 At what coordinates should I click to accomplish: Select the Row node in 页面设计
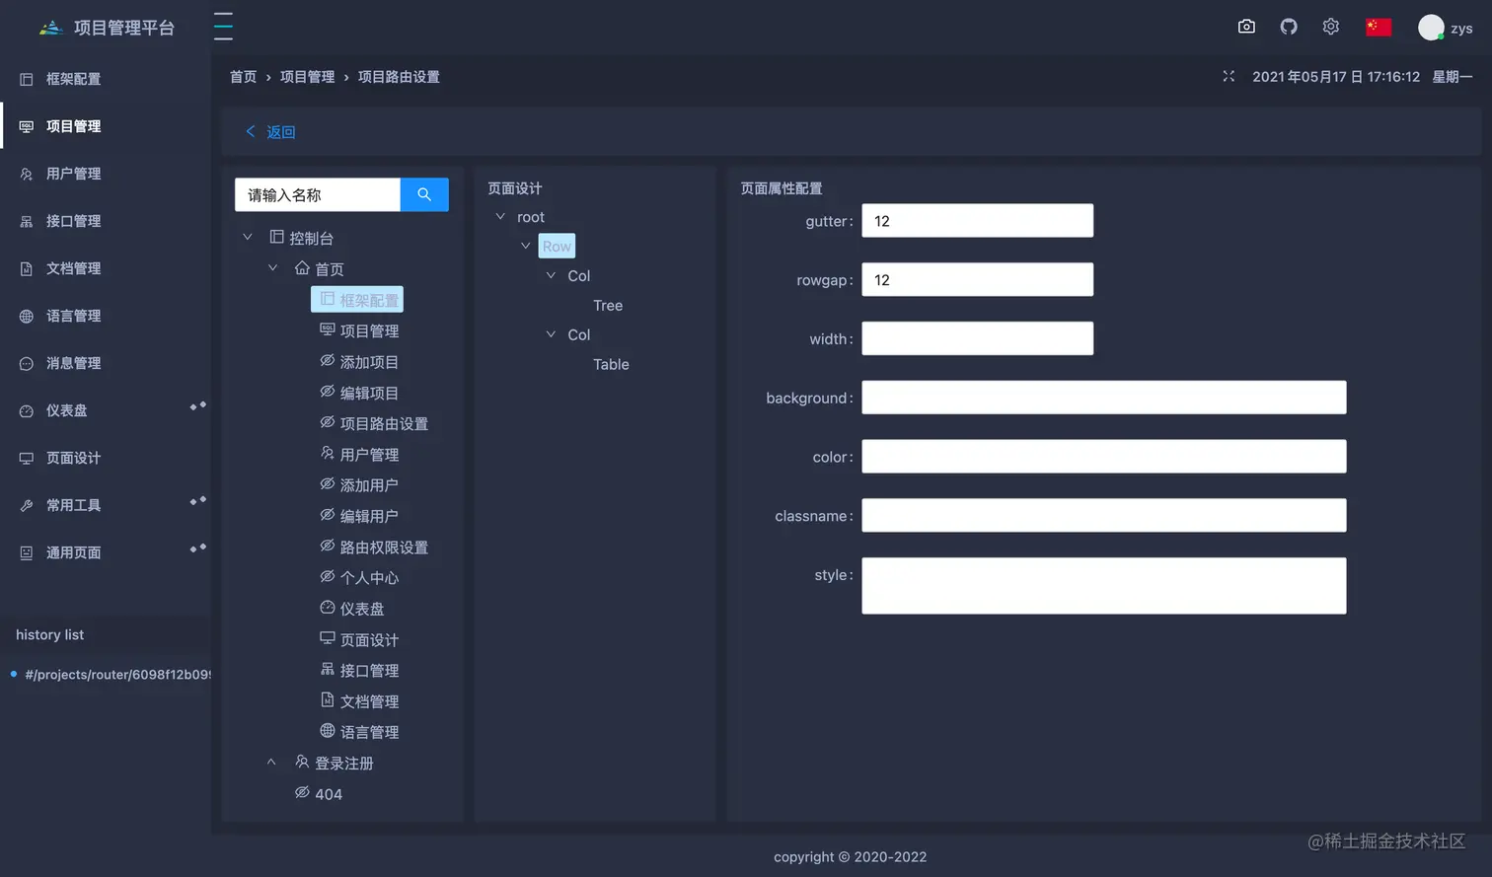(x=557, y=247)
